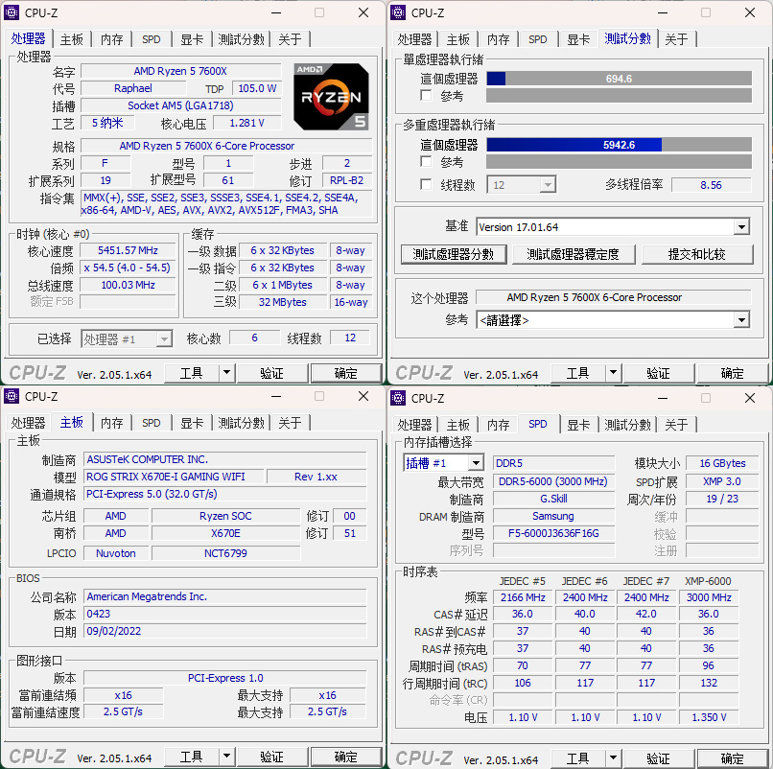Open SPD tab in processor window

point(152,39)
